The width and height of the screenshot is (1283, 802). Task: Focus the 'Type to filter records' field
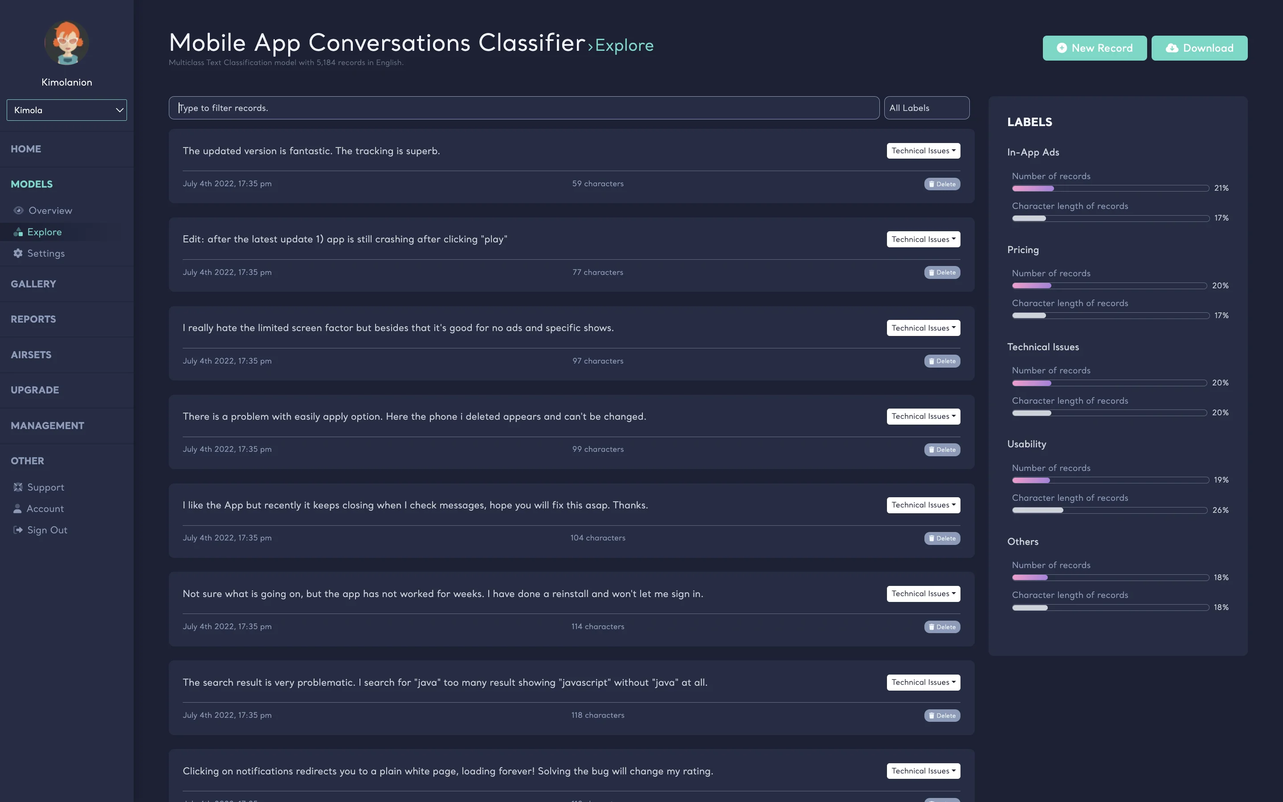(523, 108)
